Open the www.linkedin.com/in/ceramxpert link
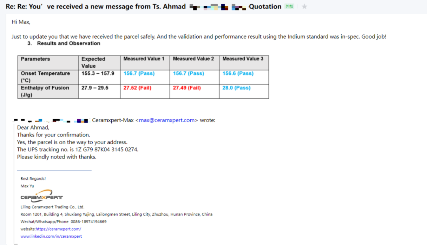The image size is (427, 245). pos(51,236)
